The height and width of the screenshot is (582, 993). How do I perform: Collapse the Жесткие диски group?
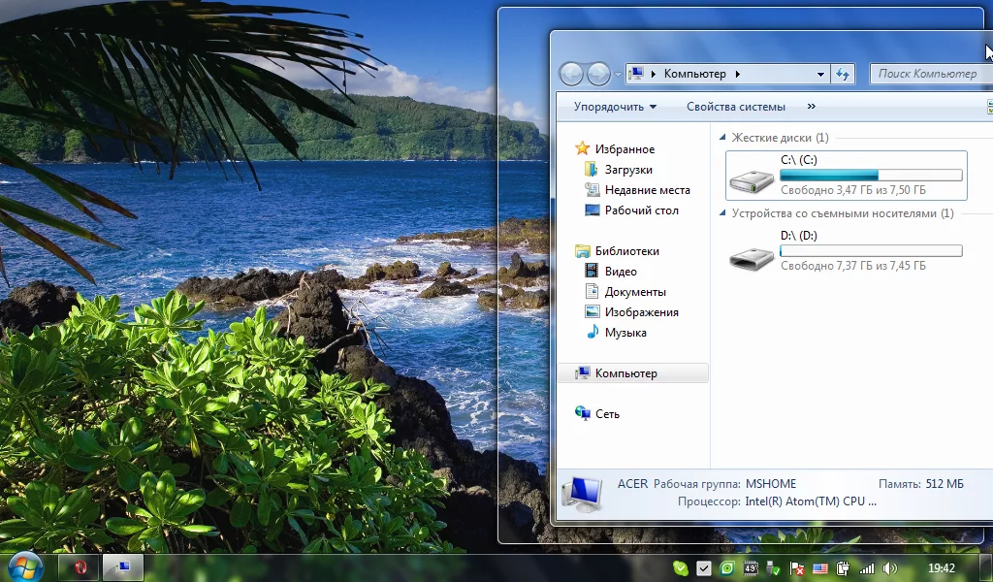[722, 139]
